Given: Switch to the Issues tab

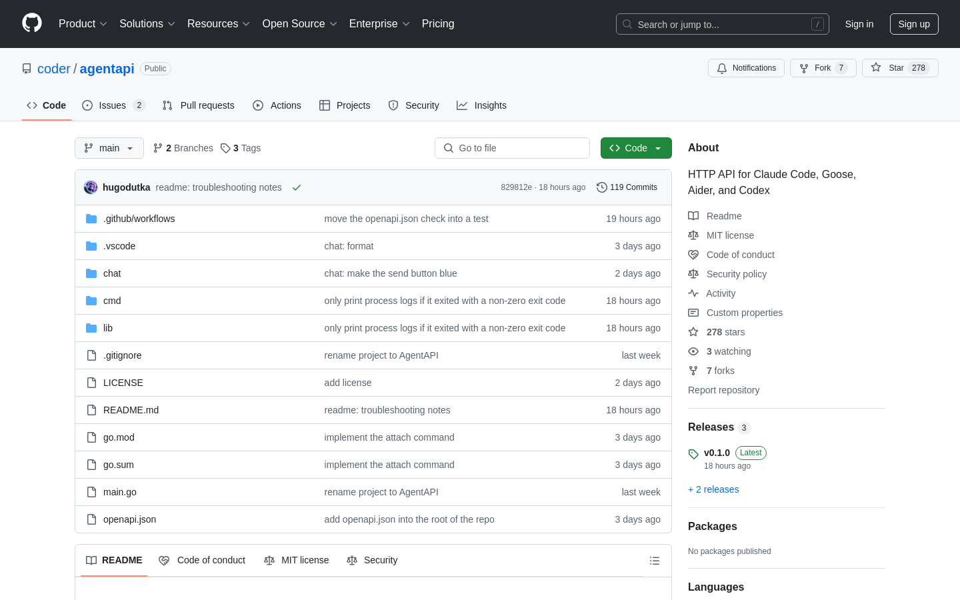Looking at the screenshot, I should pos(113,105).
